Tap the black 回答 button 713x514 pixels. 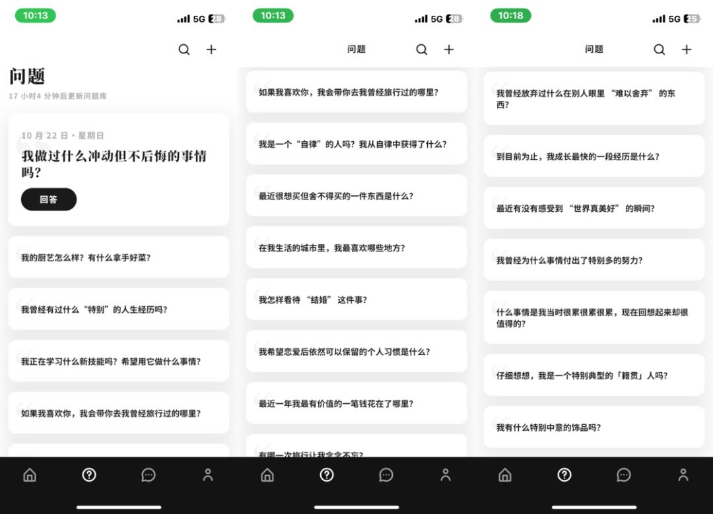click(x=49, y=199)
